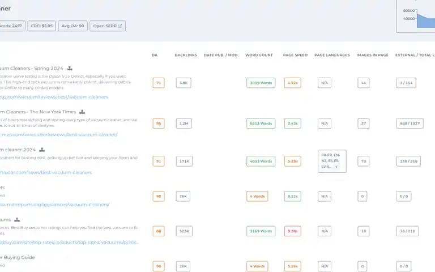Click the red page speed value 9.38s
The height and width of the screenshot is (272, 435).
click(x=293, y=231)
